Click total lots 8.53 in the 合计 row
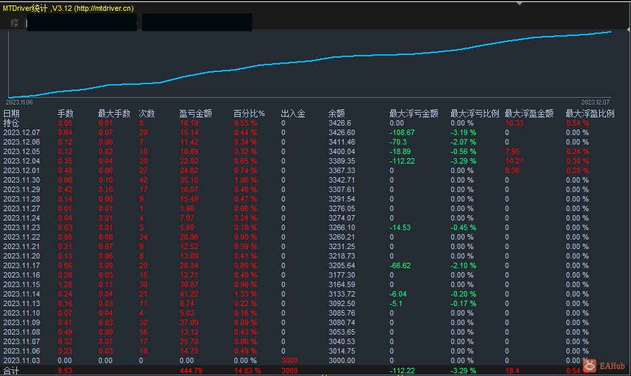631x376 pixels. (x=65, y=371)
